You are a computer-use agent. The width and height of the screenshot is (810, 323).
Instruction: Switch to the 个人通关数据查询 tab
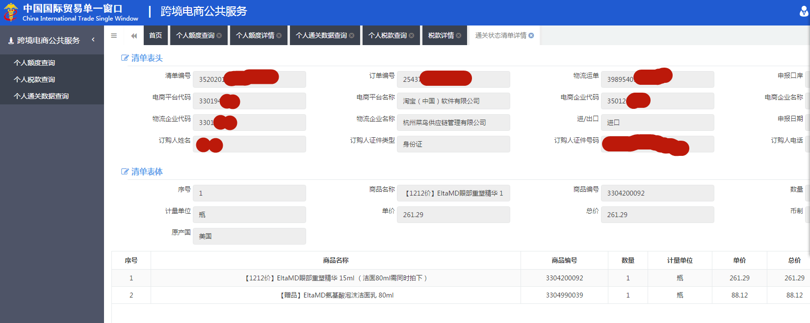tap(321, 35)
